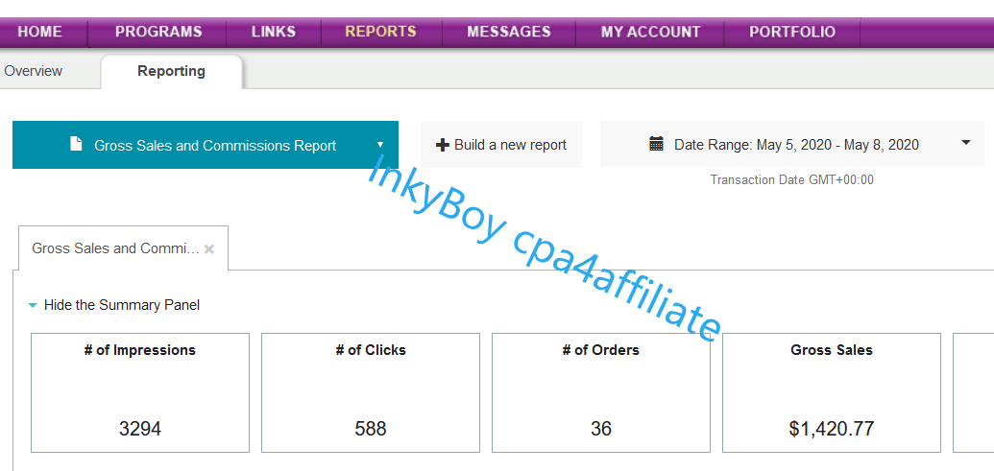
Task: Select the LINKS menu item
Action: (x=274, y=32)
